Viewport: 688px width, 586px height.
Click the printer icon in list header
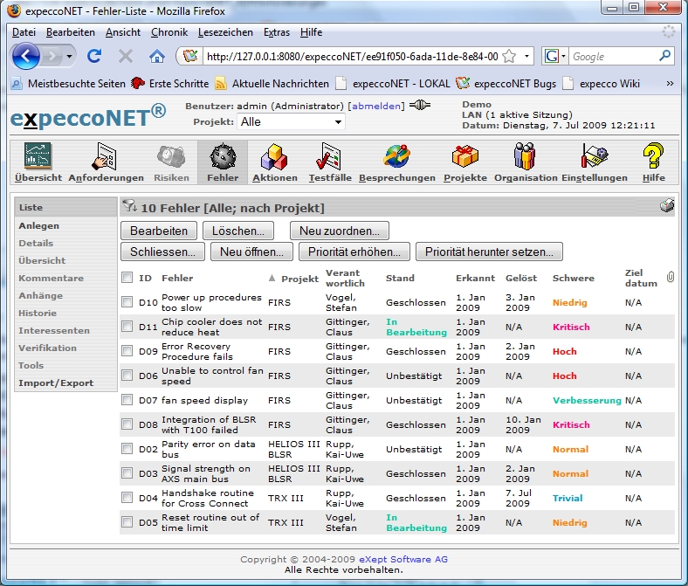(x=667, y=207)
